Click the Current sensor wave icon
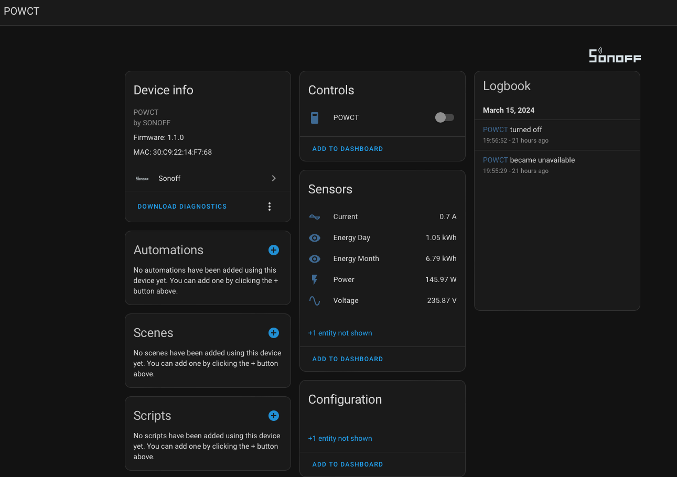This screenshot has width=677, height=477. pyautogui.click(x=315, y=216)
